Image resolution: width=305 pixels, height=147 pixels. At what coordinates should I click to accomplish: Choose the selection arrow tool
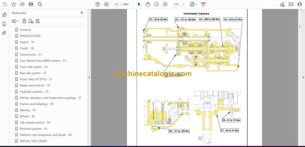point(139,4)
